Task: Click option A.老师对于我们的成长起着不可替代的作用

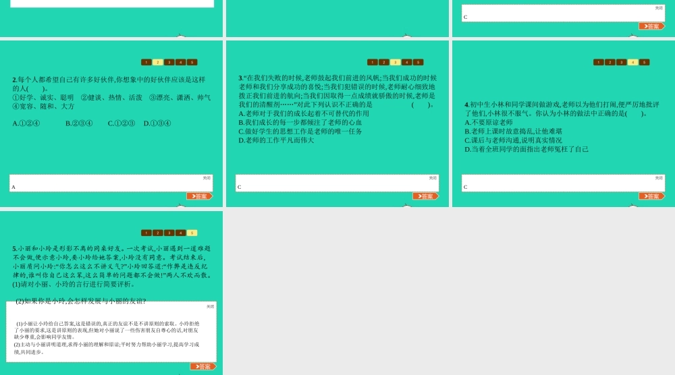Action: (x=304, y=113)
